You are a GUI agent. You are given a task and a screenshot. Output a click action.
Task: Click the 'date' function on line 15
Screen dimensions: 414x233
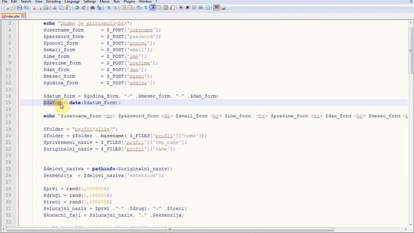tap(75, 102)
